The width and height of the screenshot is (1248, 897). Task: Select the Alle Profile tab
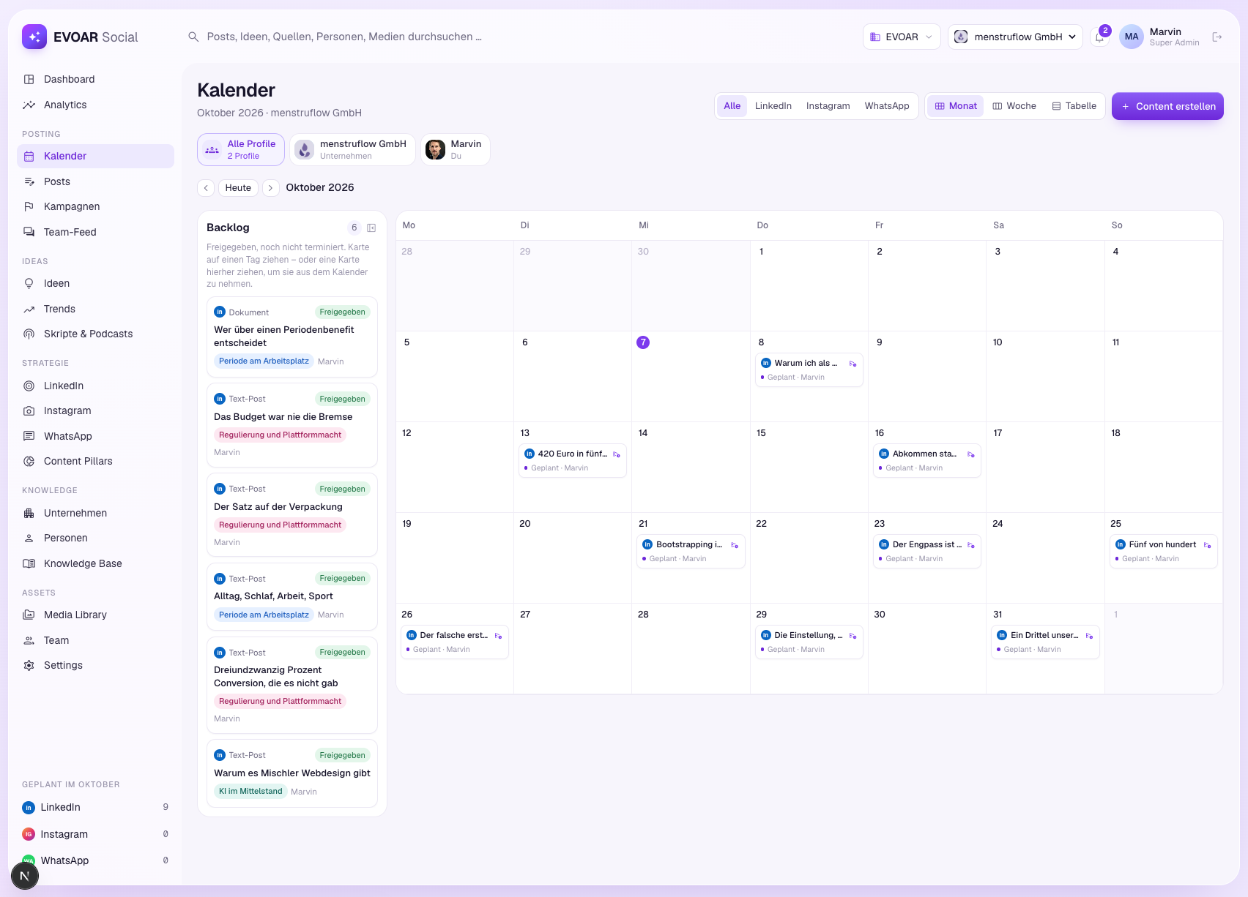(241, 149)
